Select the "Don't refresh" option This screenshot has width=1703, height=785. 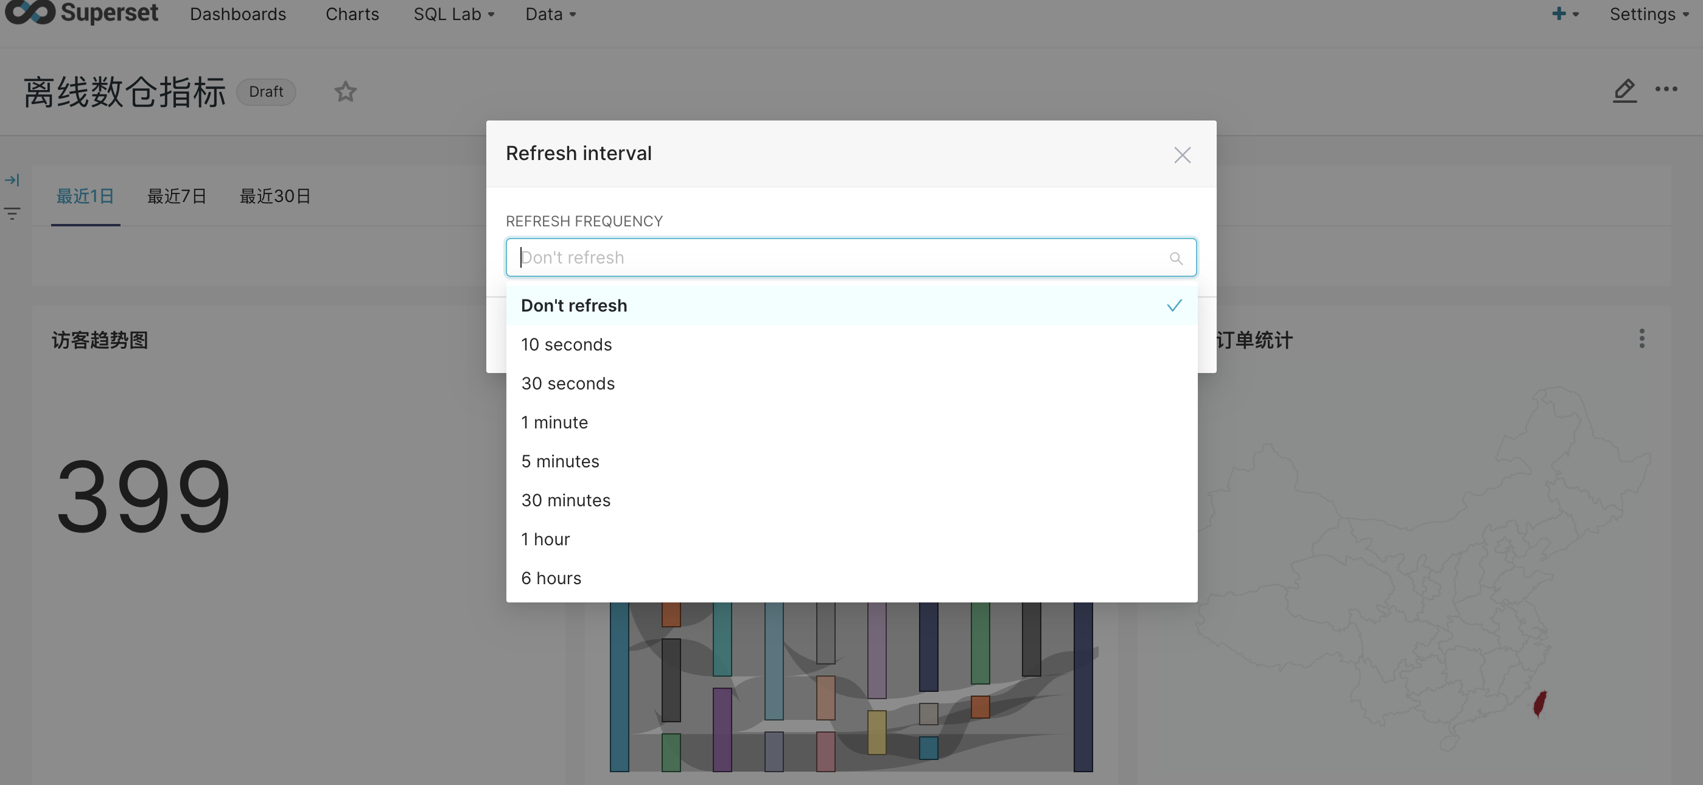click(574, 306)
